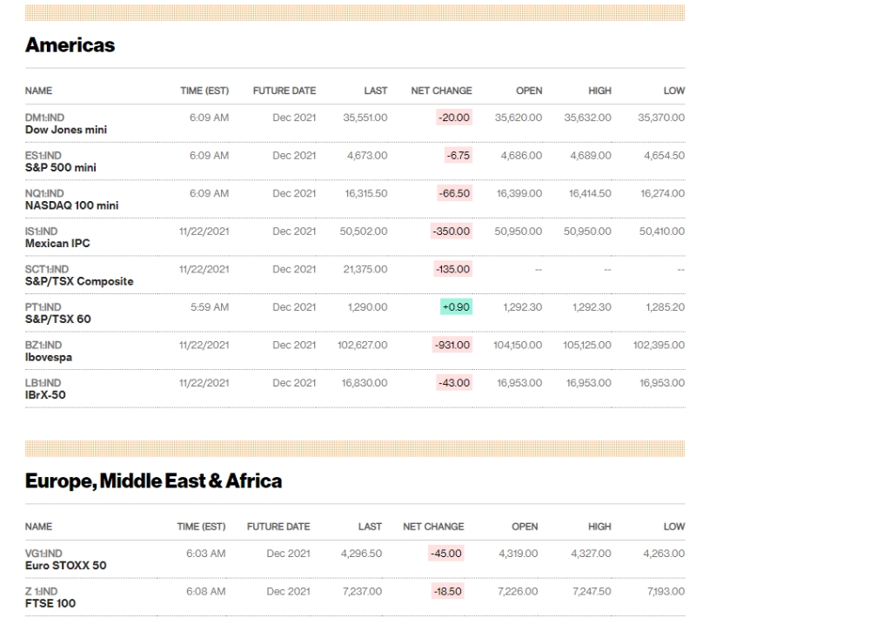
Task: Click the Ibovespa high value 105,125.00
Action: coord(587,345)
